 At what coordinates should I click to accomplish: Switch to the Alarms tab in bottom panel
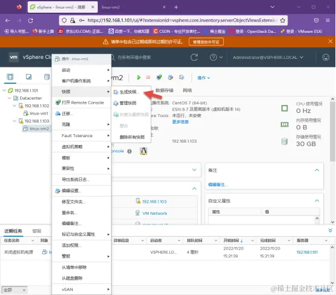(36, 231)
